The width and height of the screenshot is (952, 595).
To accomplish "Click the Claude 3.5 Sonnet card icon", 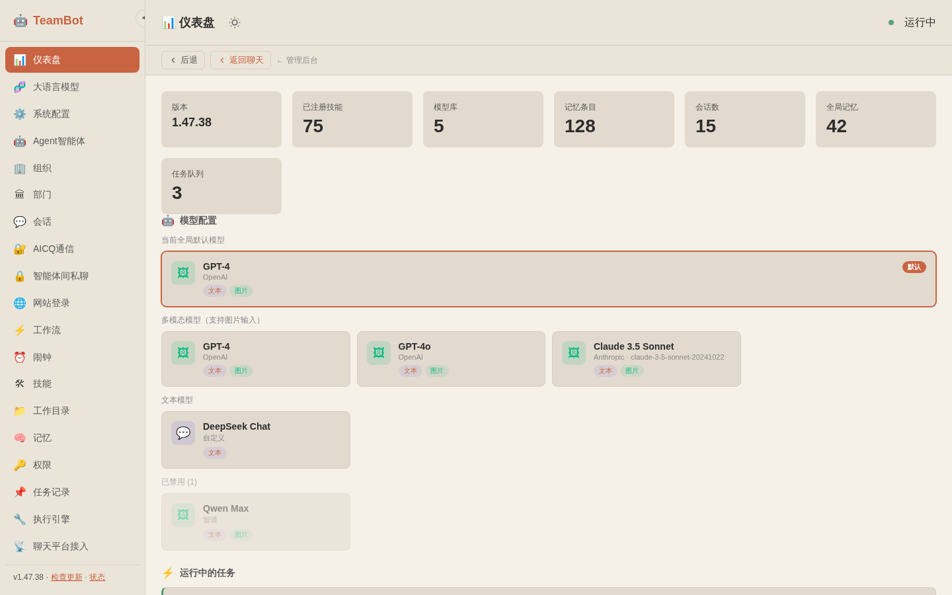I will tap(574, 353).
